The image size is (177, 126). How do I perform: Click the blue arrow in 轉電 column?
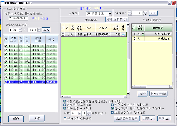coord(123,35)
